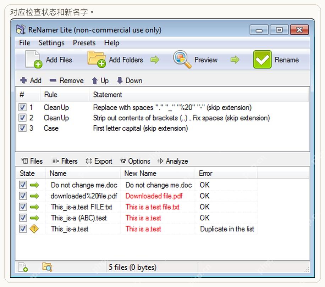The image size is (325, 287).
Task: Click the Preview button label
Action: 206,60
